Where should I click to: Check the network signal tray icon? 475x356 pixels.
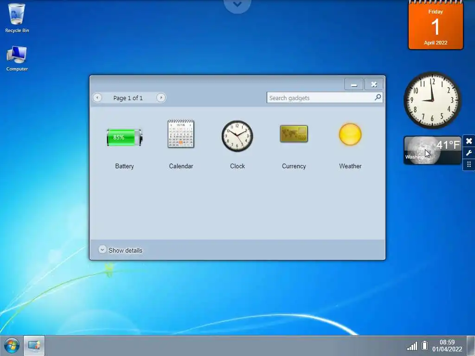click(412, 346)
